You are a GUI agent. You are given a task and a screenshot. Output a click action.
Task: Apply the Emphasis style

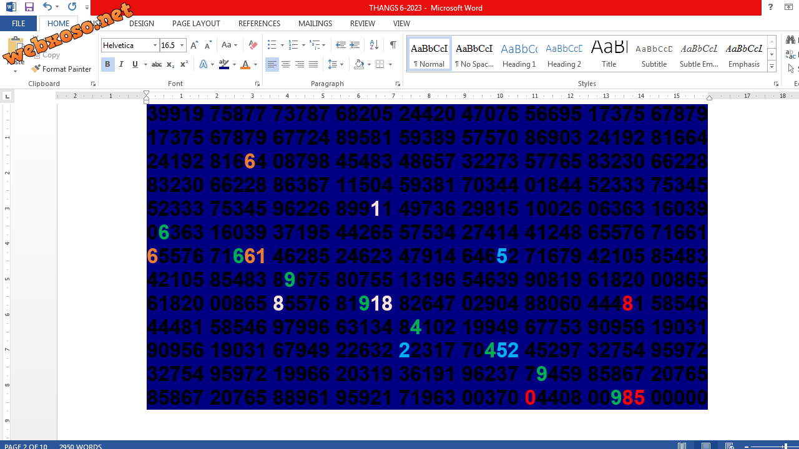(x=744, y=54)
